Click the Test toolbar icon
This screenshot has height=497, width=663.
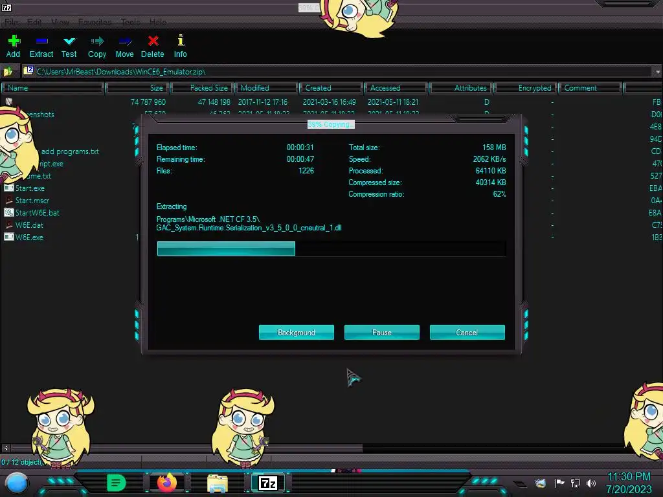[69, 46]
